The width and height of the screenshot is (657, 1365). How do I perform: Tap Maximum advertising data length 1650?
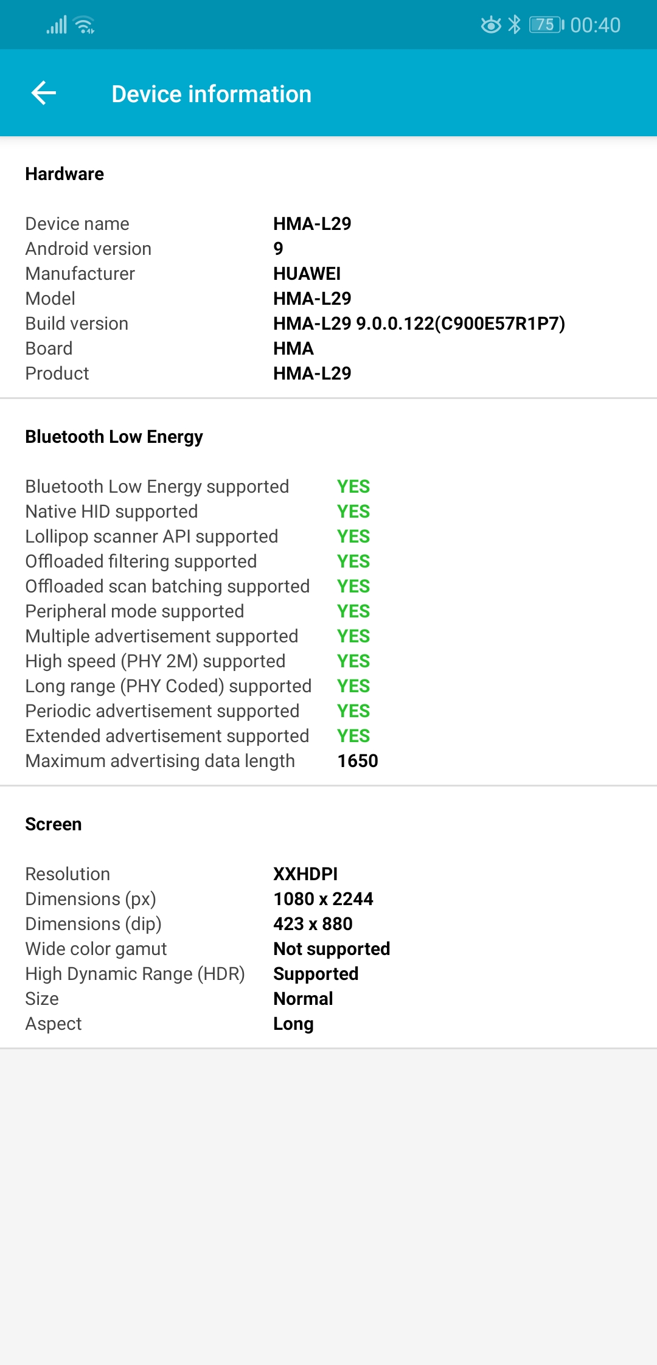tap(358, 761)
